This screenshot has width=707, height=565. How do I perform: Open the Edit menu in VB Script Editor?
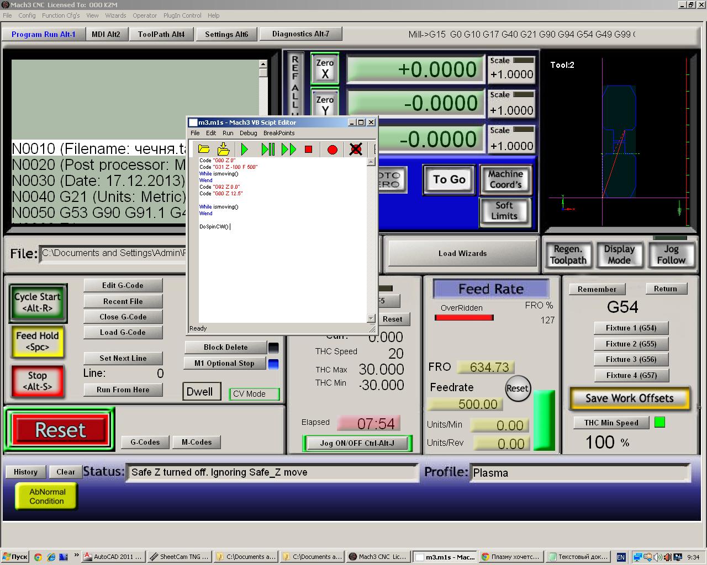click(x=211, y=133)
